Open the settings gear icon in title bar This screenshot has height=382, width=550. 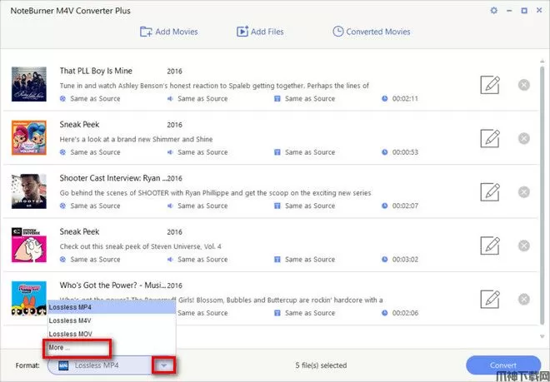point(494,11)
